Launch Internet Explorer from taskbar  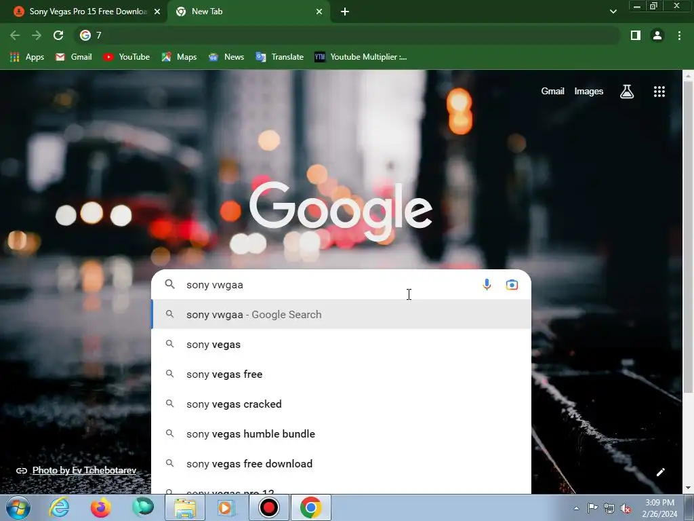point(60,507)
